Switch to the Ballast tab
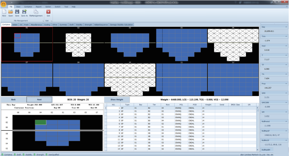 [15, 25]
